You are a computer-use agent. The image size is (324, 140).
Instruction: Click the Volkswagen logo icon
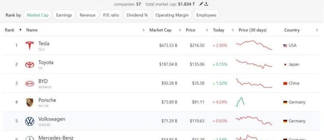tap(30, 121)
